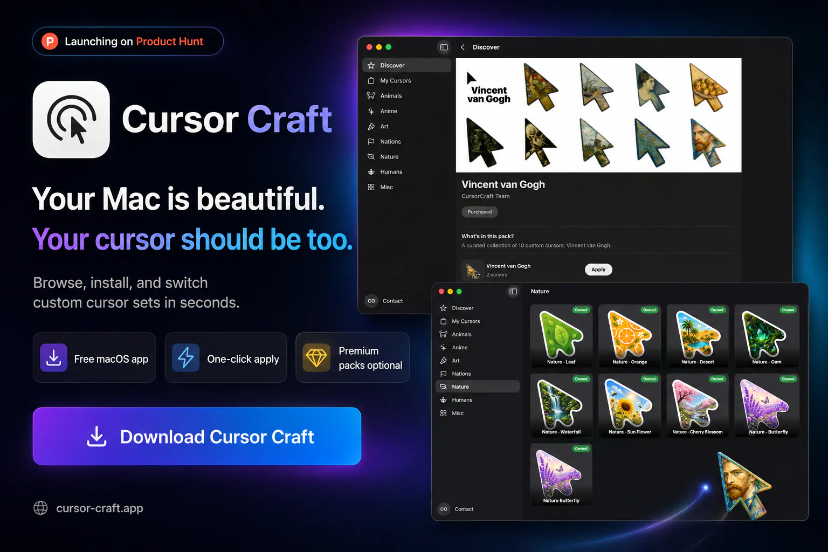828x552 pixels.
Task: Click Animals icon in Nature window sidebar
Action: [443, 334]
